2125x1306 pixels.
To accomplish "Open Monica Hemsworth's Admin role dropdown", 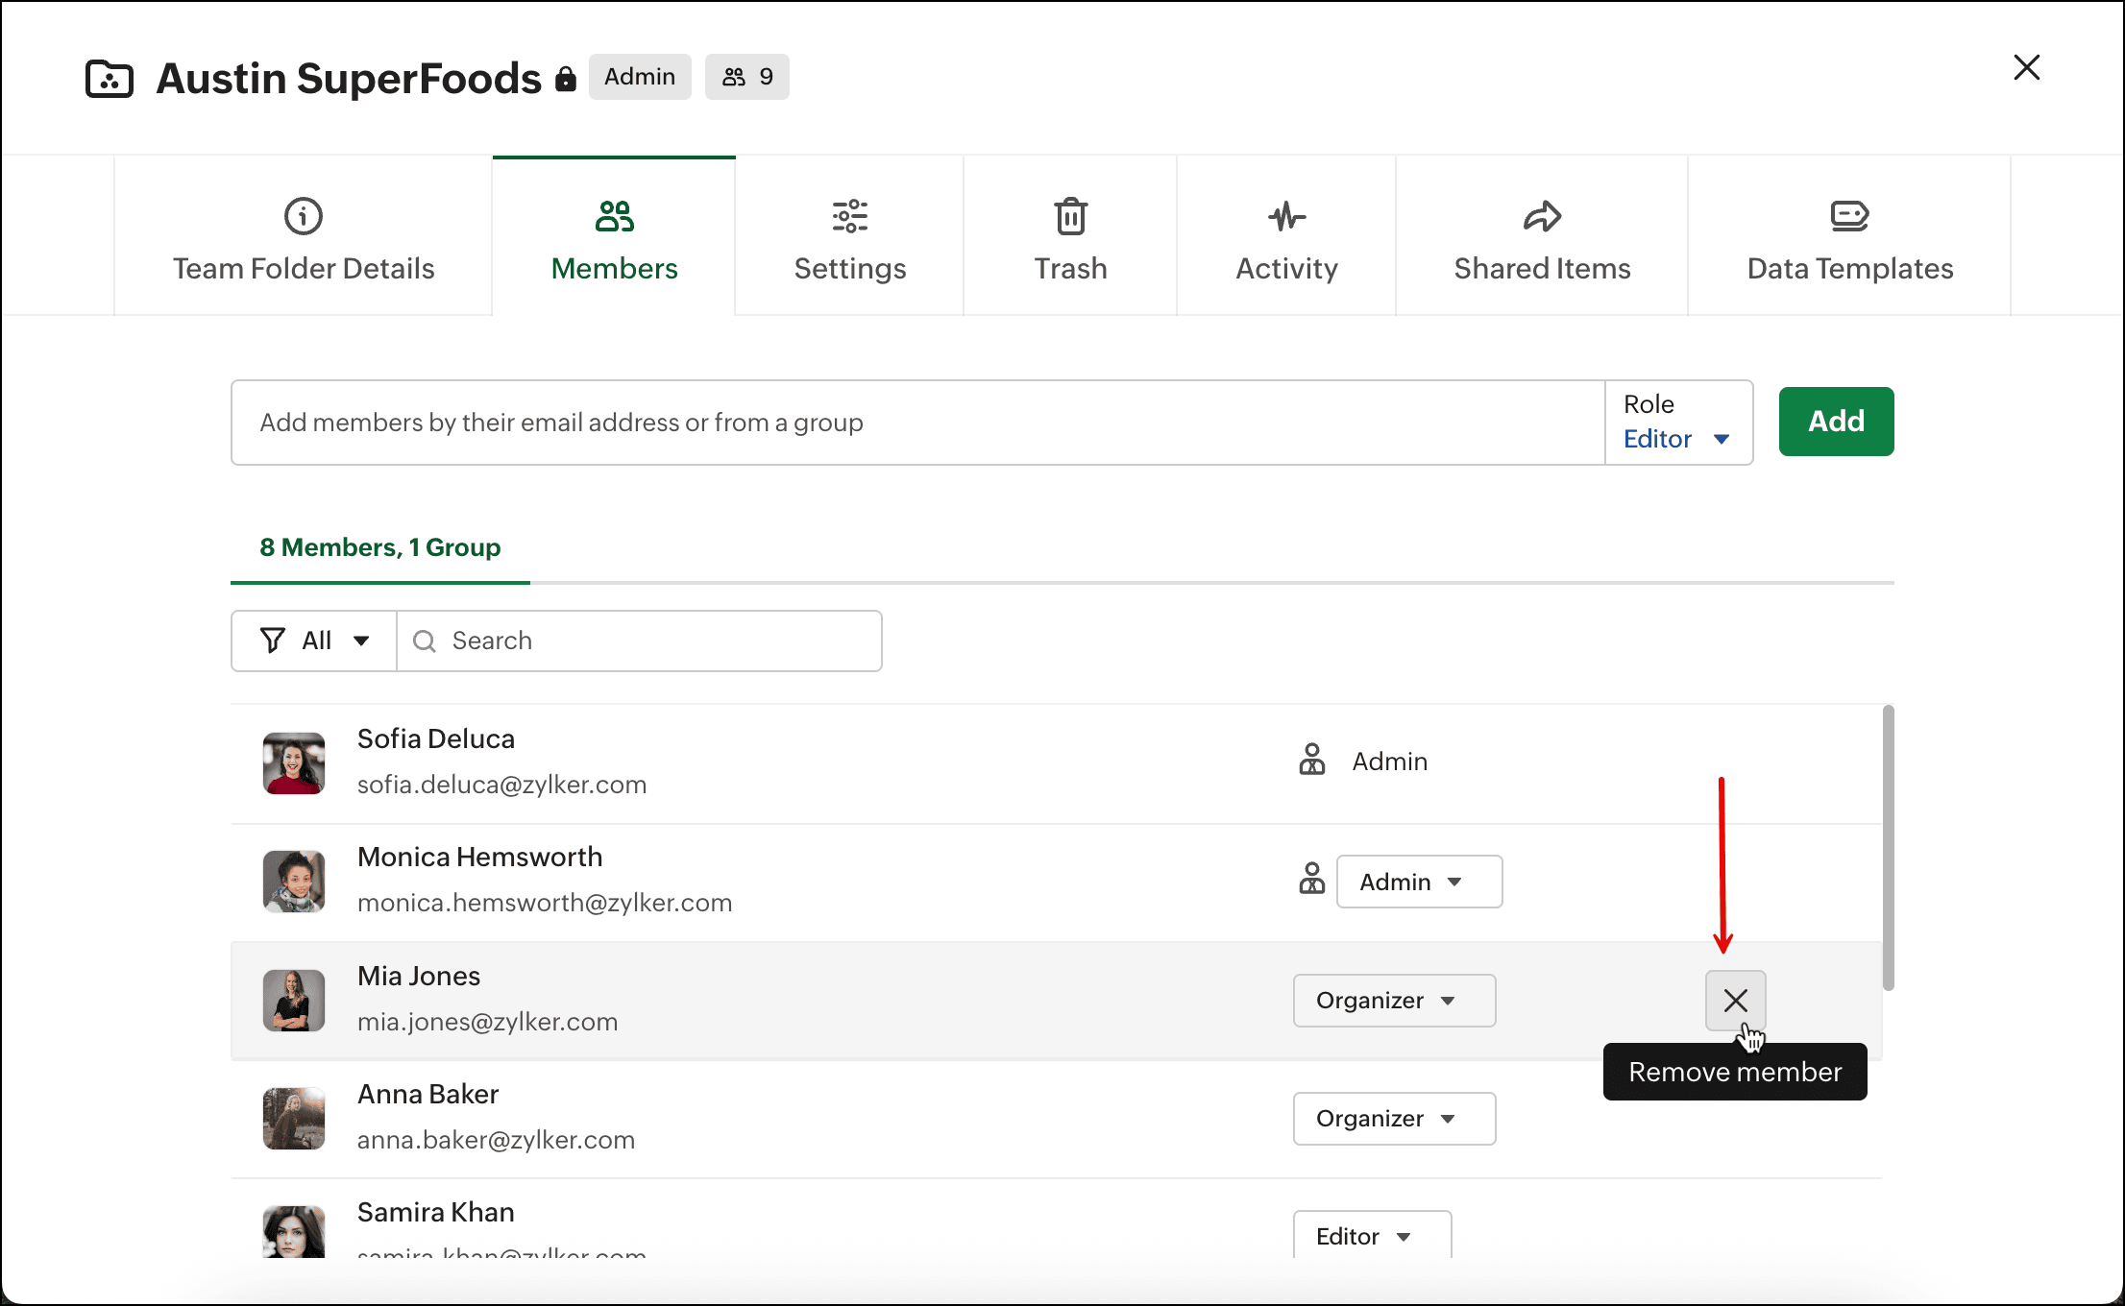I will click(1419, 882).
